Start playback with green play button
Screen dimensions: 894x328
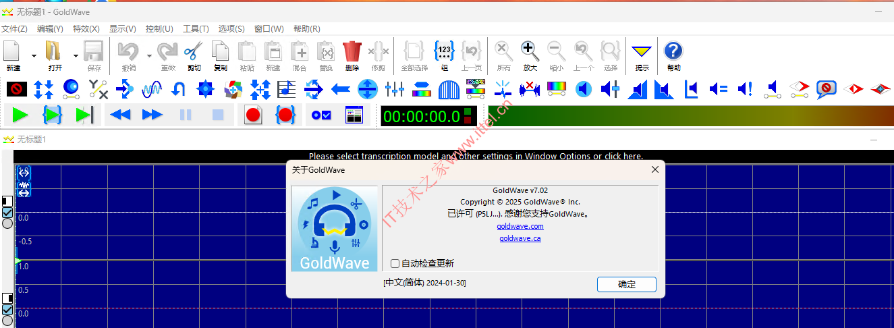click(x=20, y=115)
